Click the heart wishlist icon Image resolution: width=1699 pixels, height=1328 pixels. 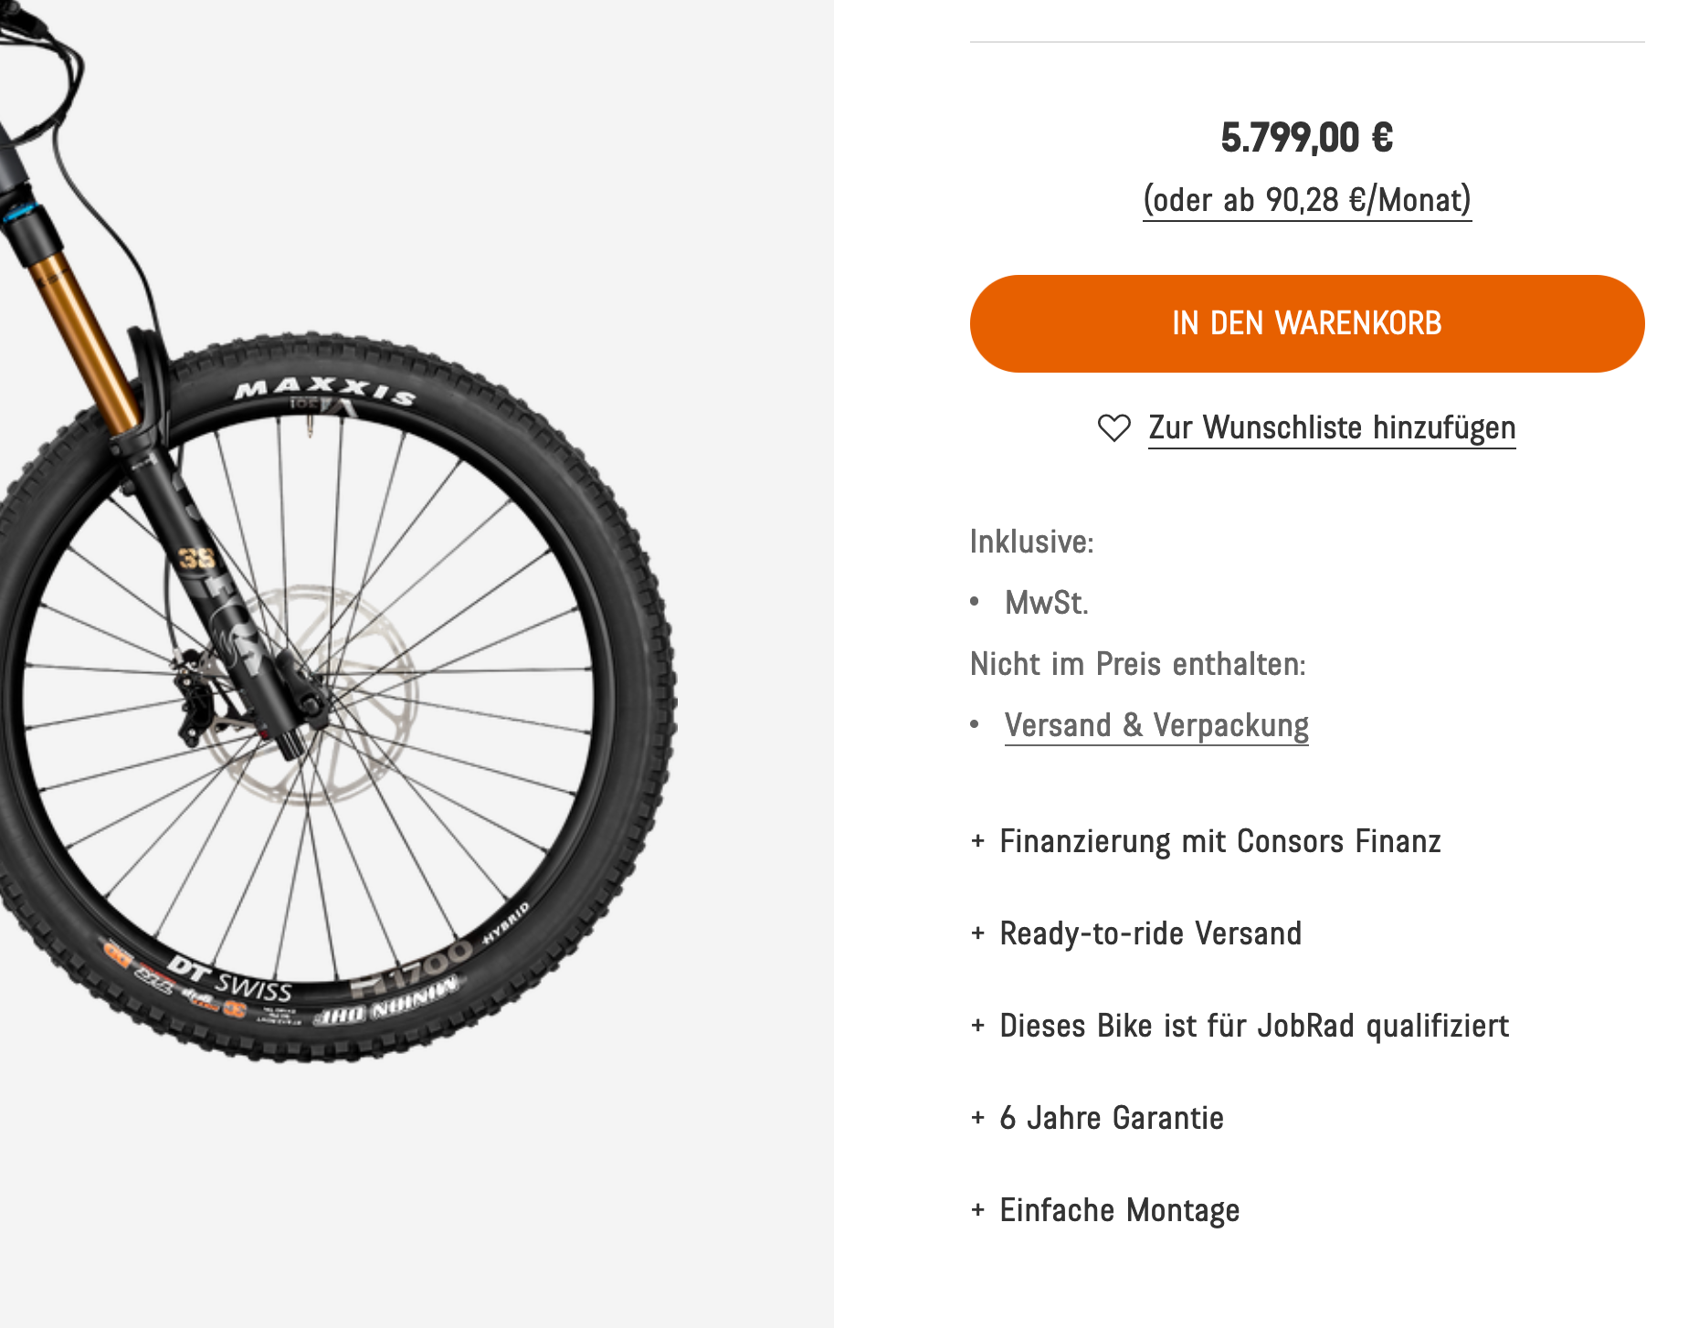click(x=1113, y=427)
